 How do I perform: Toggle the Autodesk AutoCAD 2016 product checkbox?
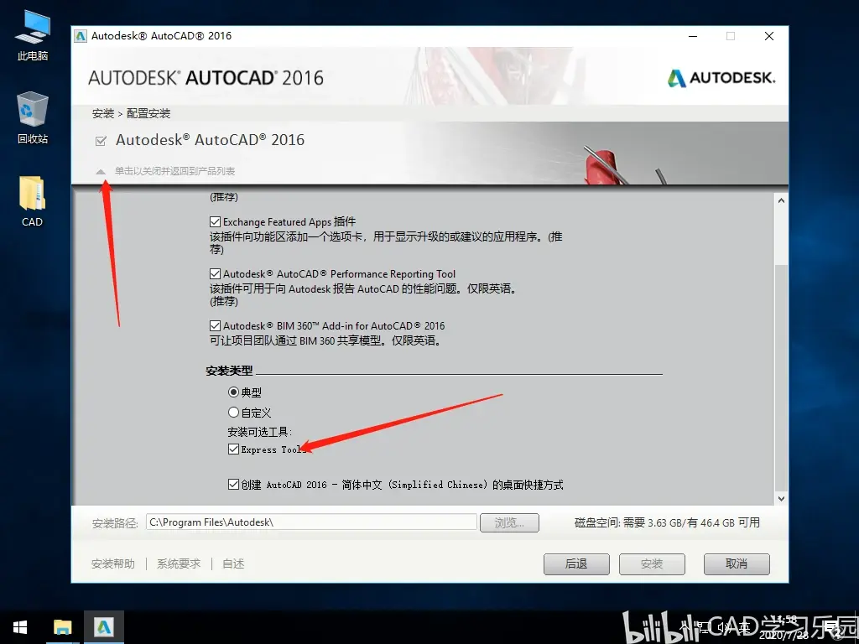pos(101,141)
